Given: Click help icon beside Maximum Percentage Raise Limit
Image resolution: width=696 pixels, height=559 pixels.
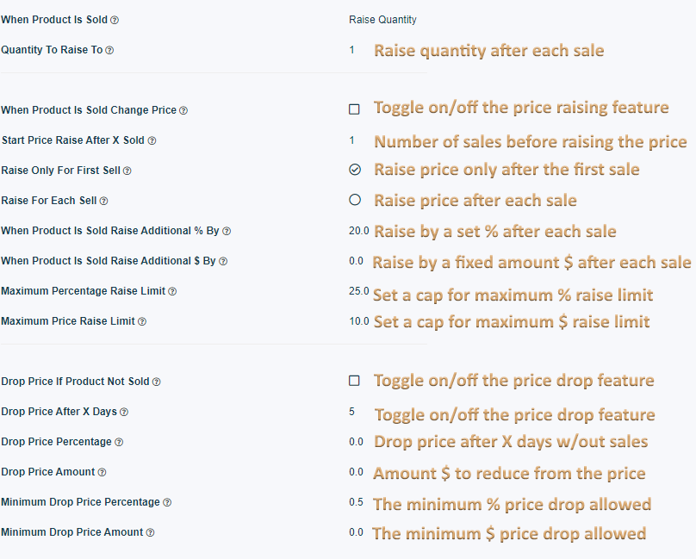Looking at the screenshot, I should (172, 291).
